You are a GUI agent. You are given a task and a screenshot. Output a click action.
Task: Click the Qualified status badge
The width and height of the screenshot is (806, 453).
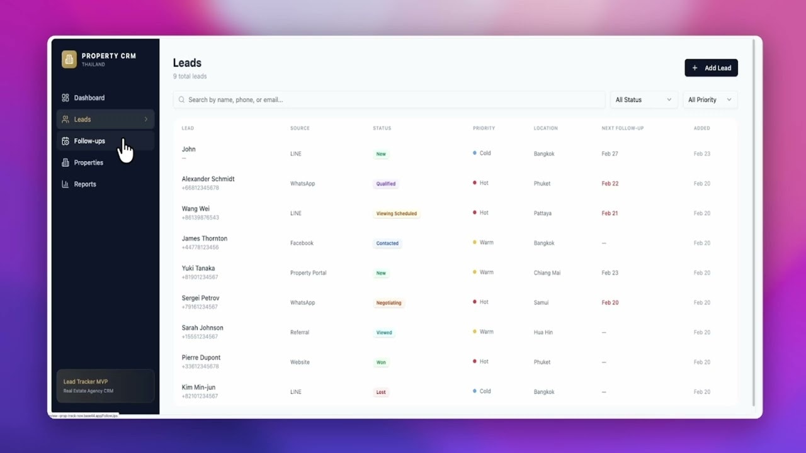coord(386,184)
